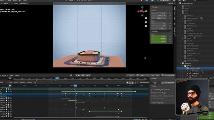Viewport: 214px width, 120px height.
Task: Click To Scene Range button in dope sheet header
Action: click(168, 83)
